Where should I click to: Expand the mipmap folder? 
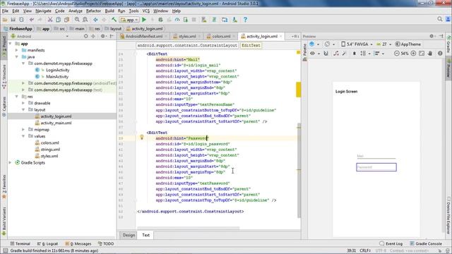(23, 129)
